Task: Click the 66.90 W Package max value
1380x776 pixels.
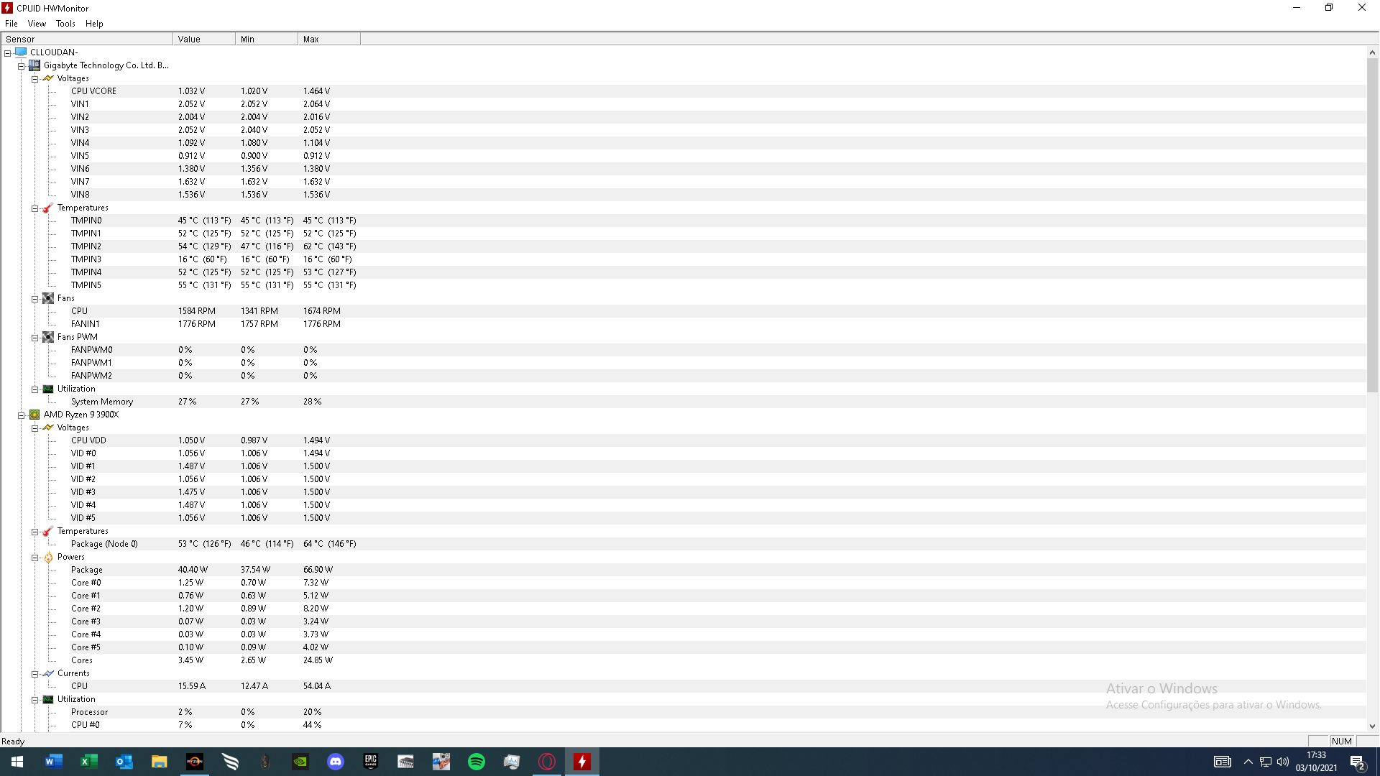Action: [x=318, y=570]
